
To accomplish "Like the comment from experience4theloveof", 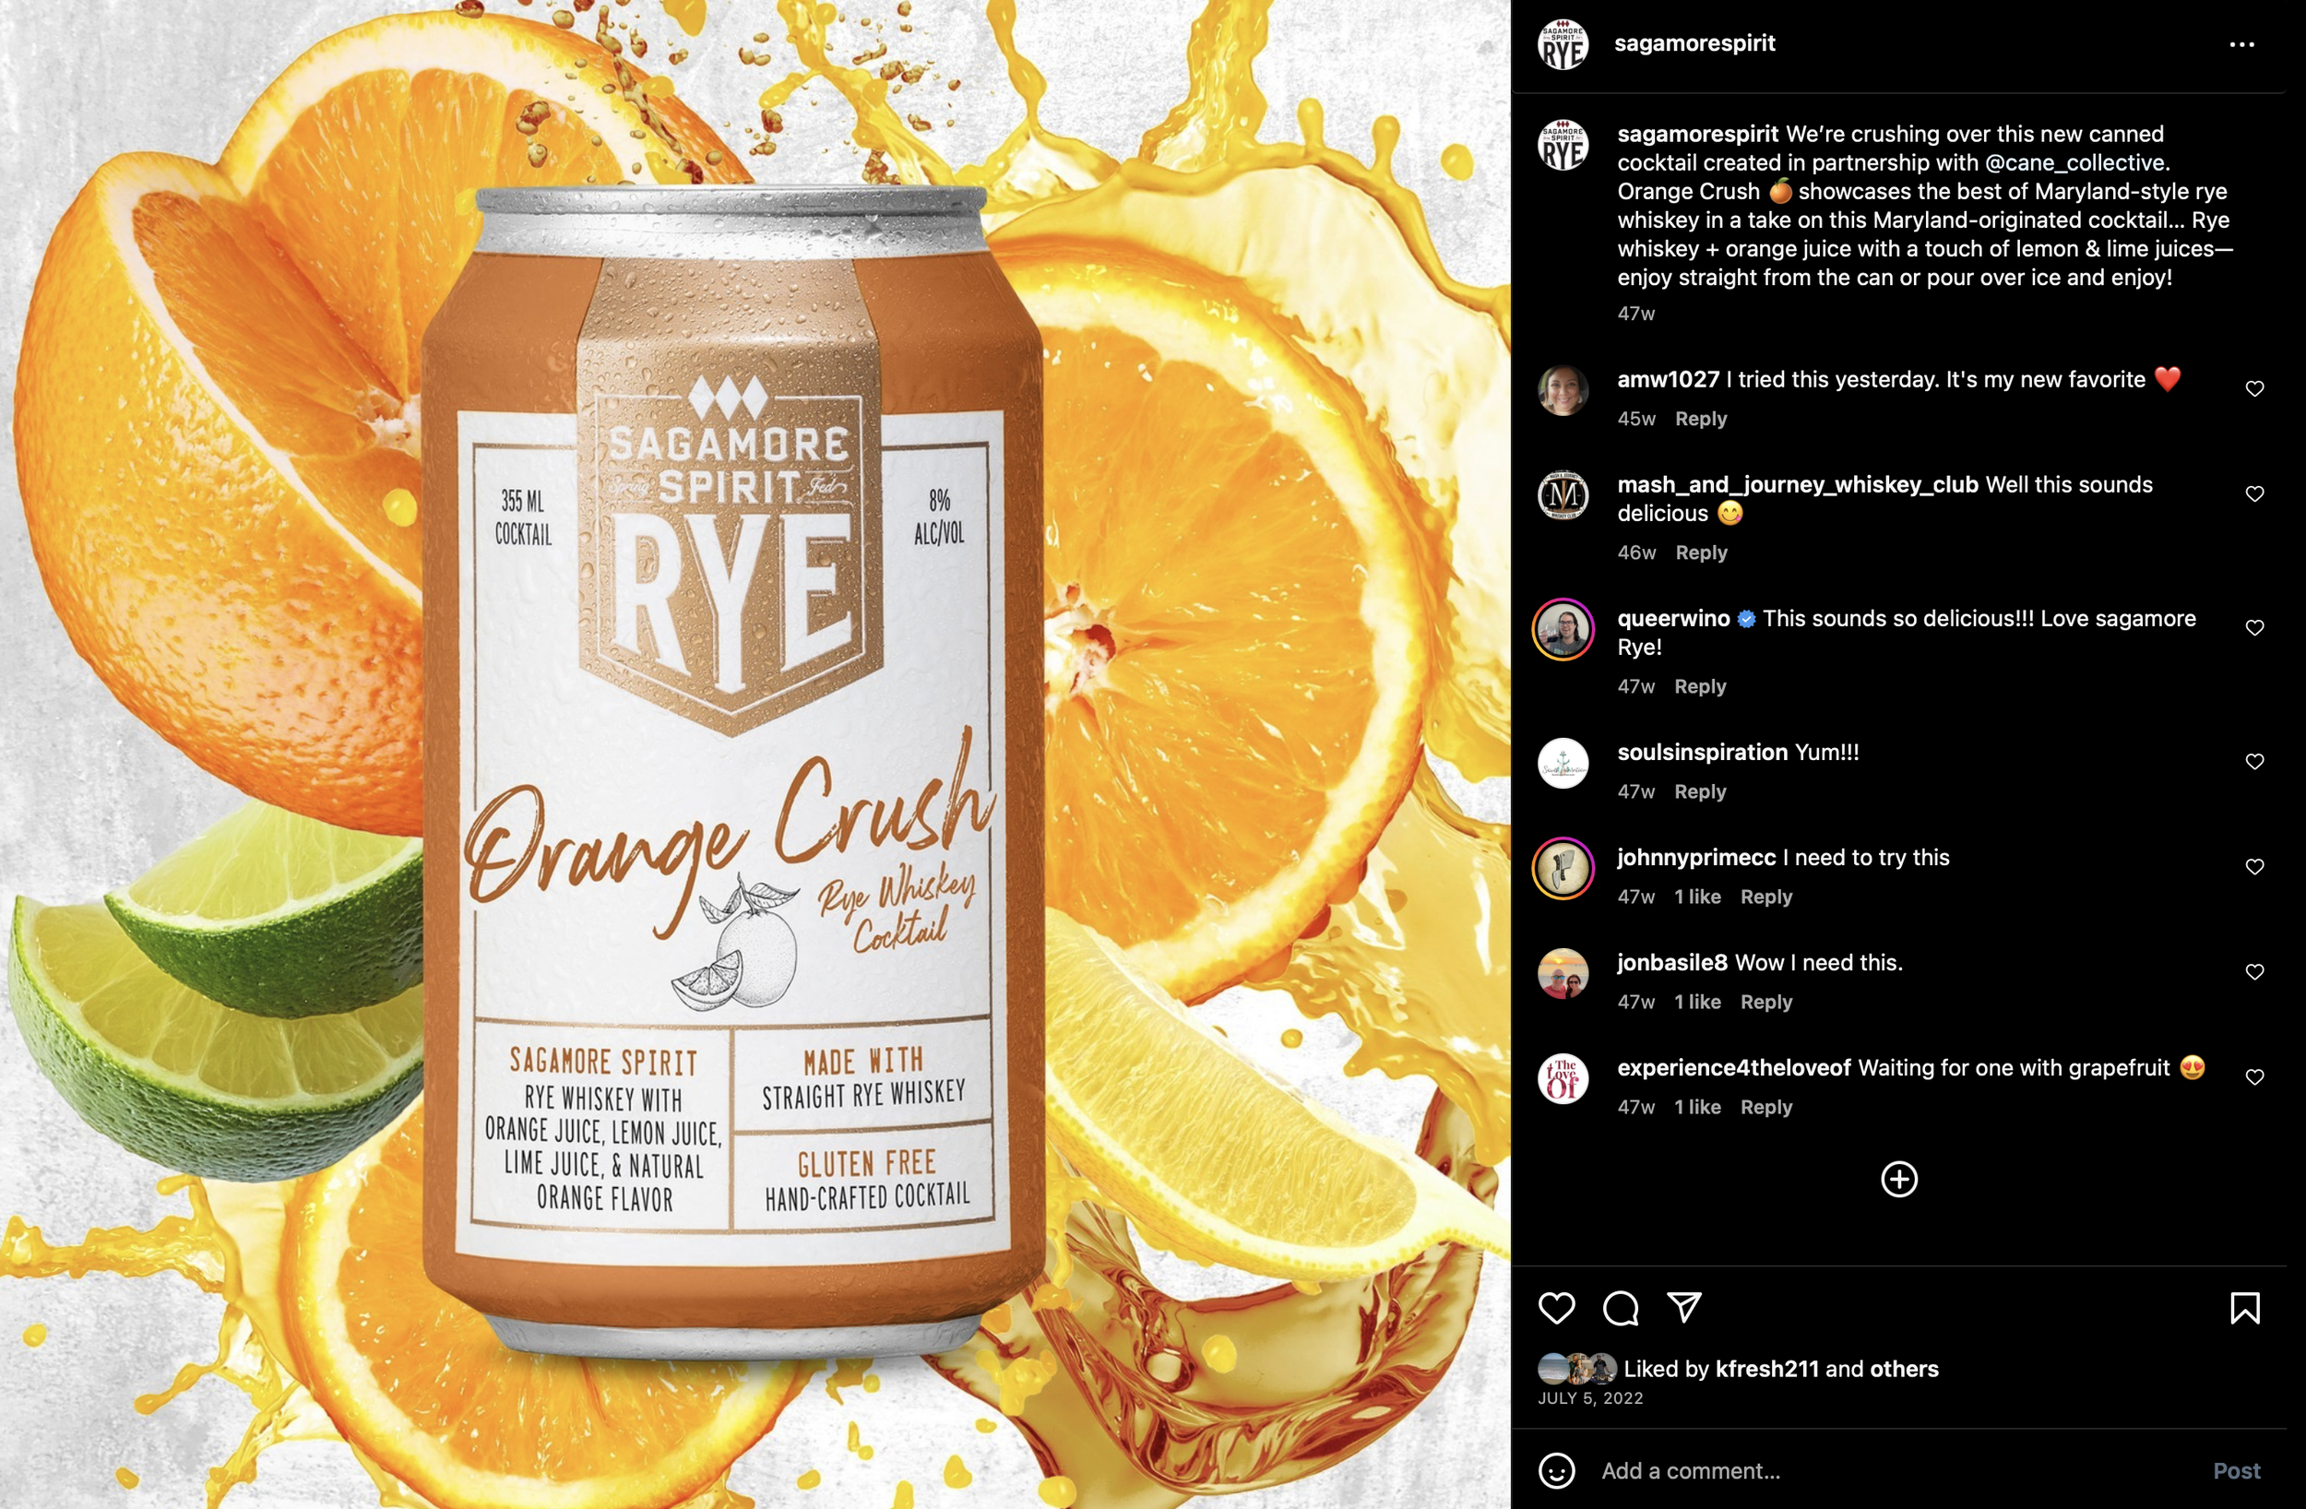I will click(2254, 1076).
